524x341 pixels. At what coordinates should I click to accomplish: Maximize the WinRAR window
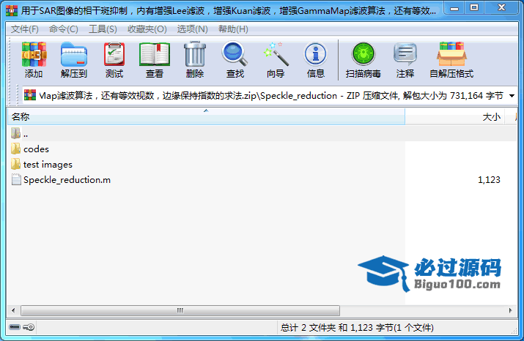474,8
